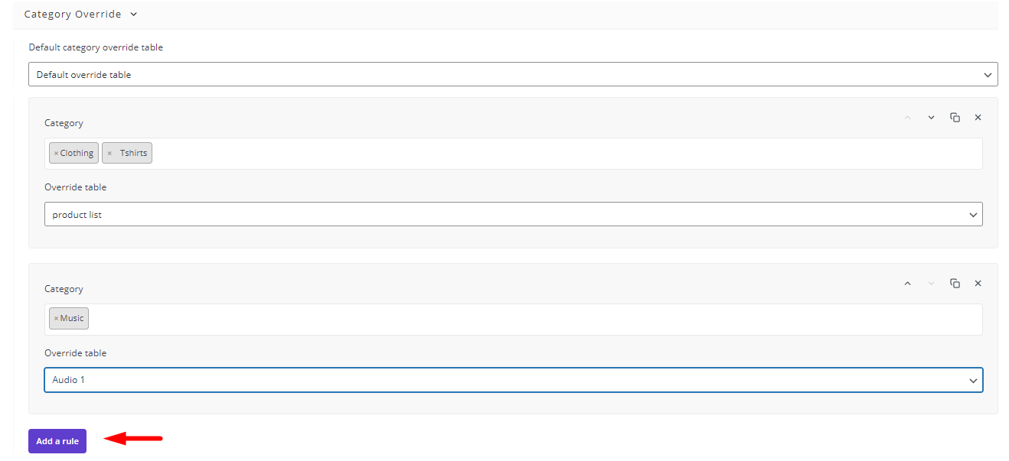
Task: Open the Default override table dropdown
Action: 513,74
